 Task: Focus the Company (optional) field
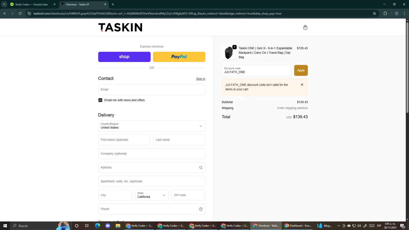(152, 154)
